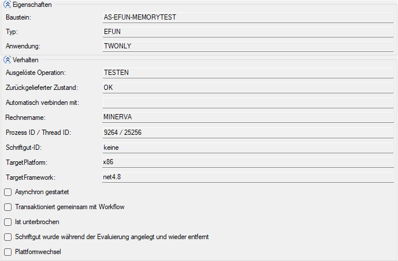Screen dimensions: 398x261
Task: Click the Ausgelöste Operation field TESTEN
Action: point(248,73)
